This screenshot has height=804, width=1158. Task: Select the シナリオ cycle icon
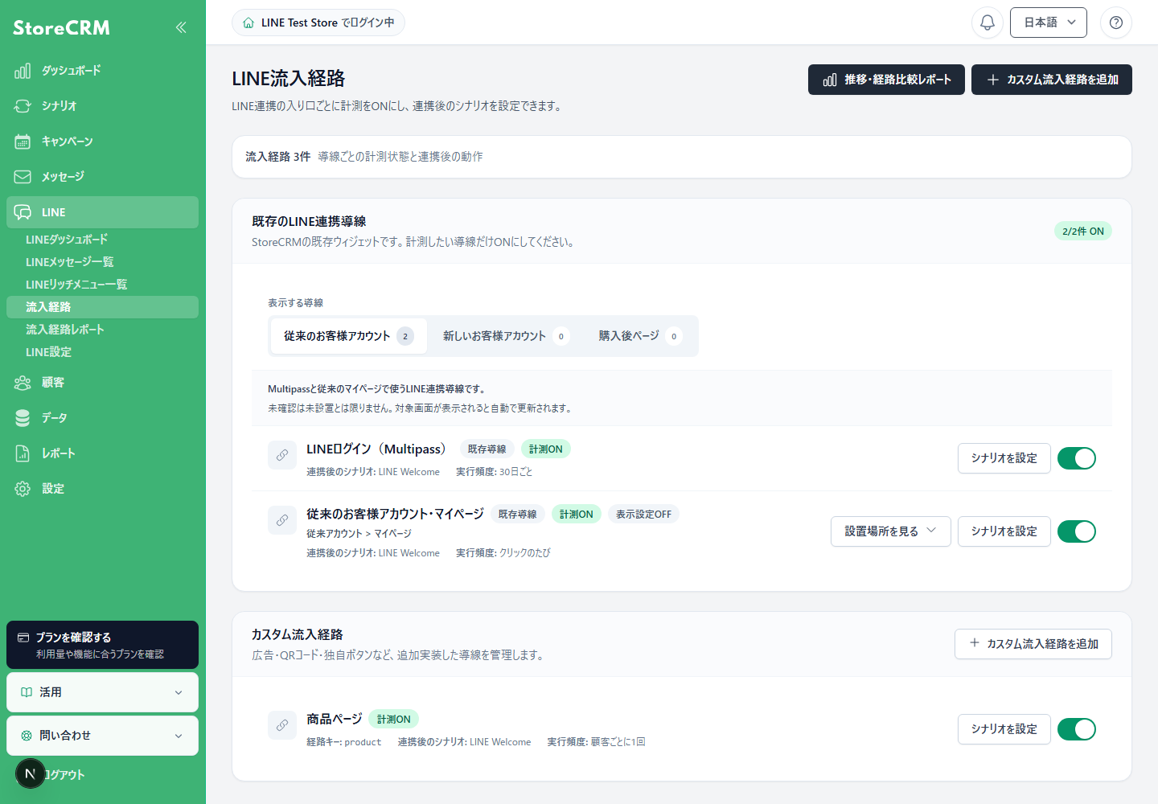(x=23, y=106)
